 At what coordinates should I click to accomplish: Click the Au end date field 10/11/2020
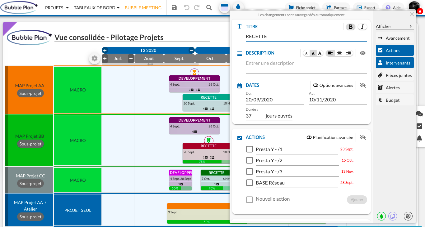[338, 100]
